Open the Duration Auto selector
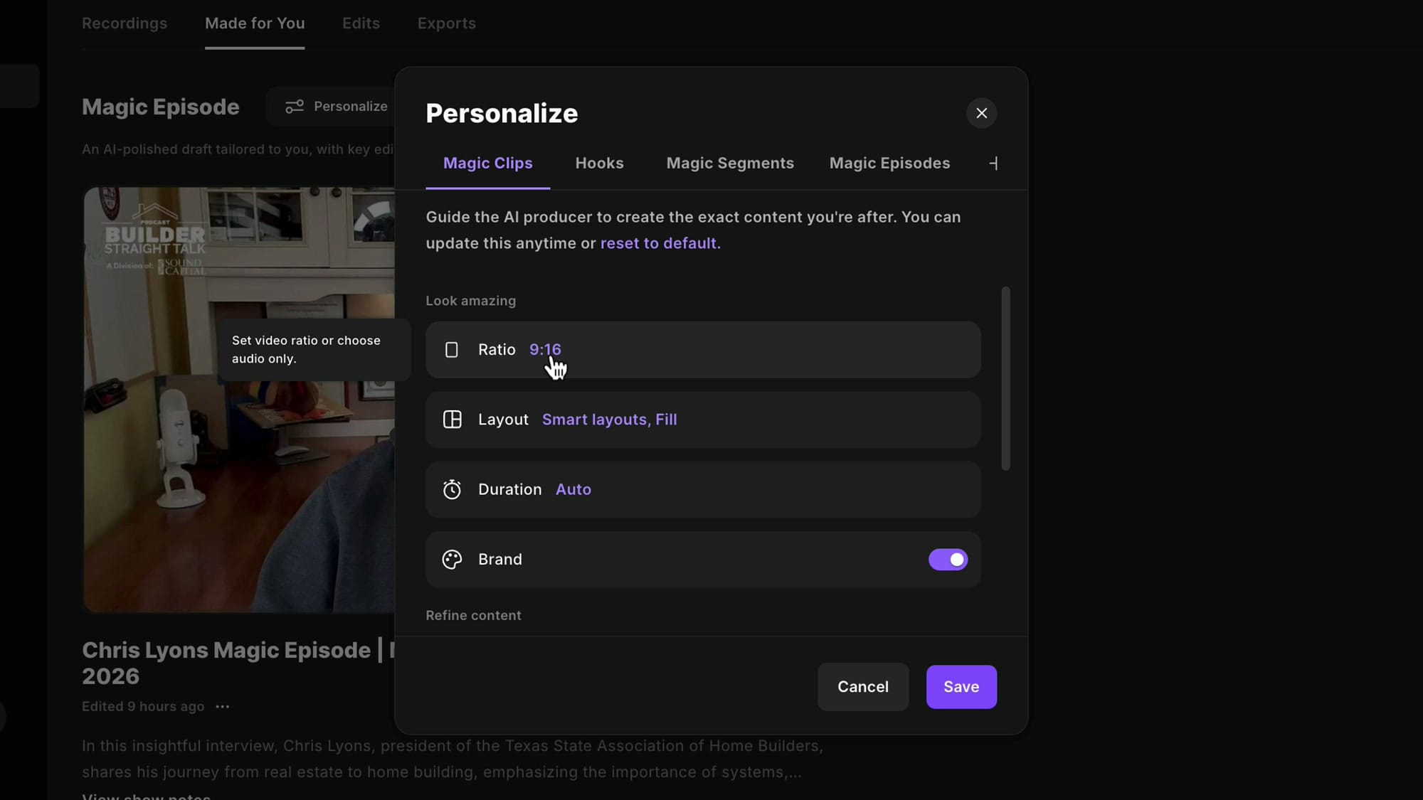 702,489
